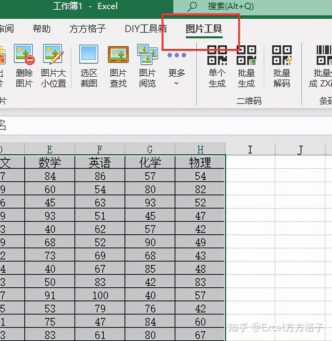
Task: Open the DIY工具箱 tab
Action: tap(145, 29)
